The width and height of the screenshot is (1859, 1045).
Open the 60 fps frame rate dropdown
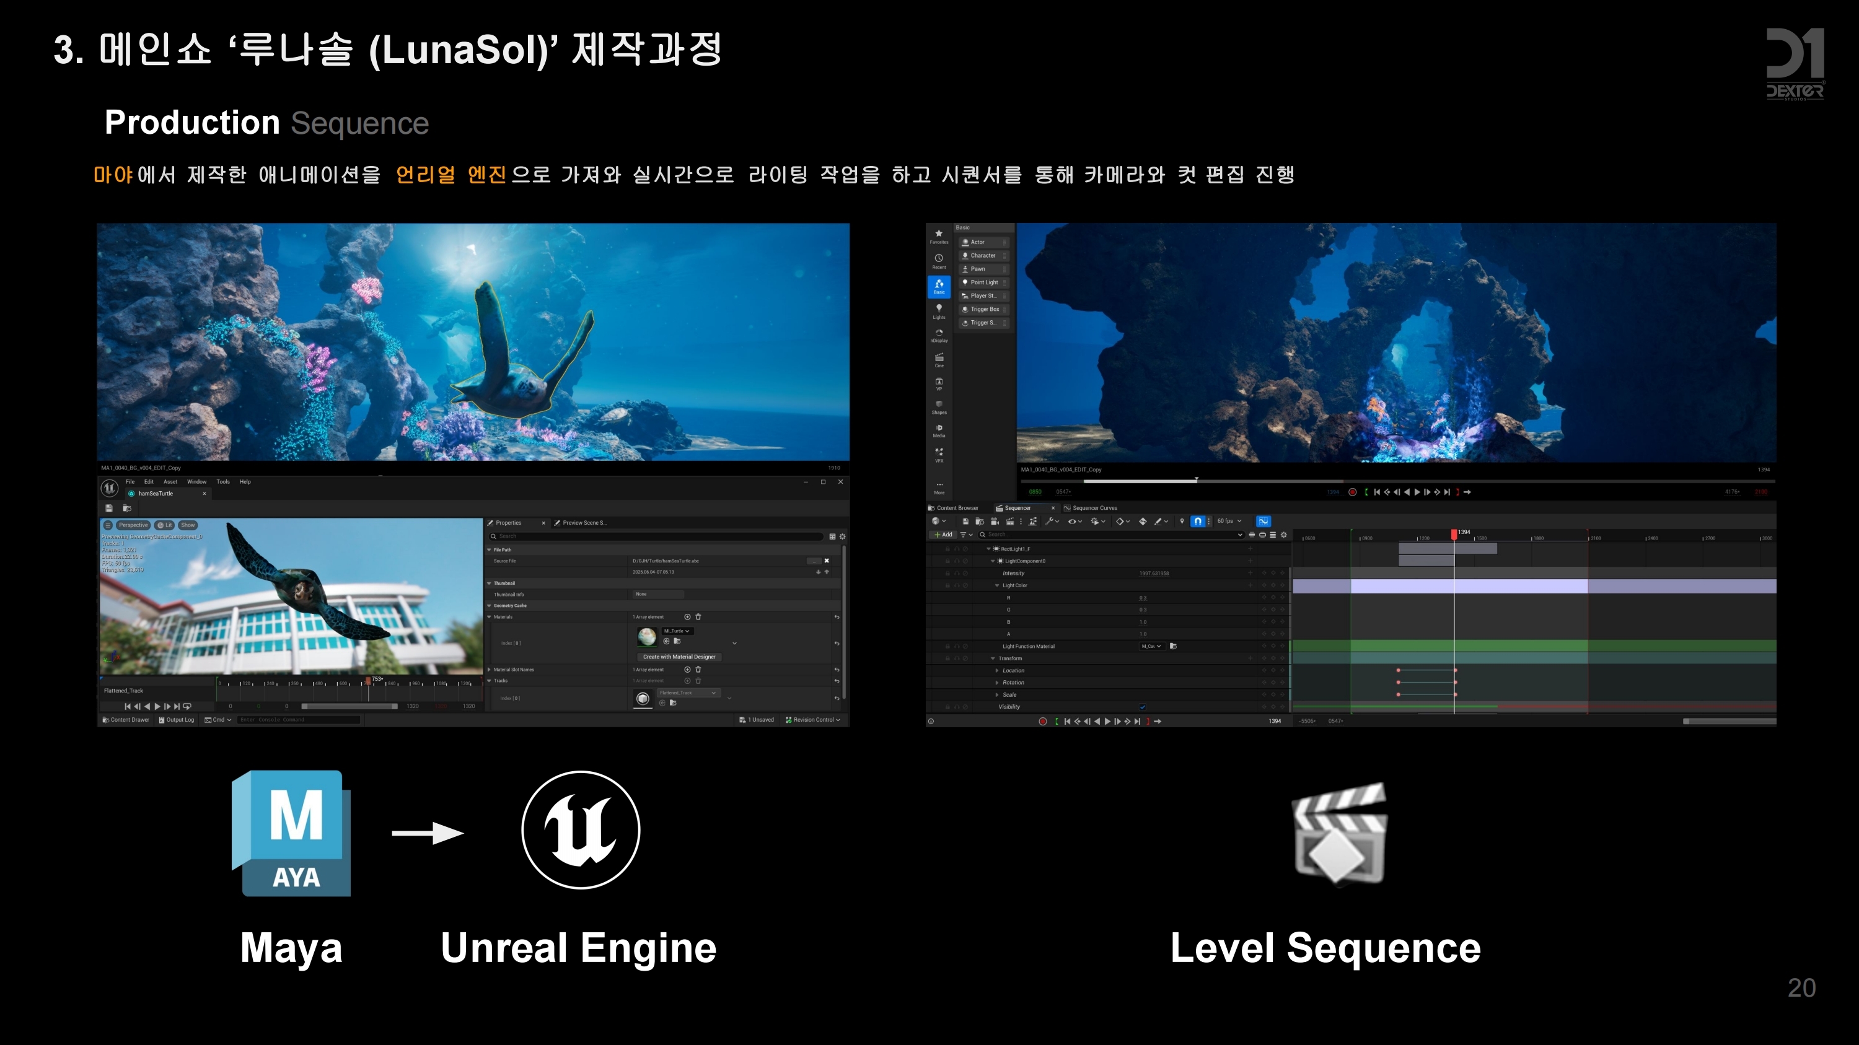[x=1229, y=522]
